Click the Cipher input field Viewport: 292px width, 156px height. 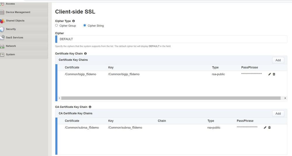[172, 39]
